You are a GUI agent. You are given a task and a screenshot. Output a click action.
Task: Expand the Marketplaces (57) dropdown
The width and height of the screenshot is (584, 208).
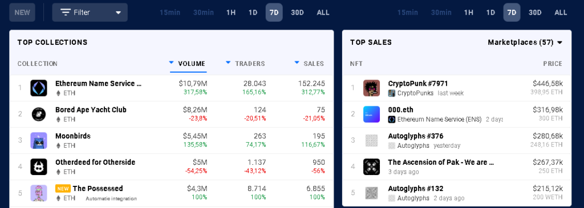click(525, 43)
